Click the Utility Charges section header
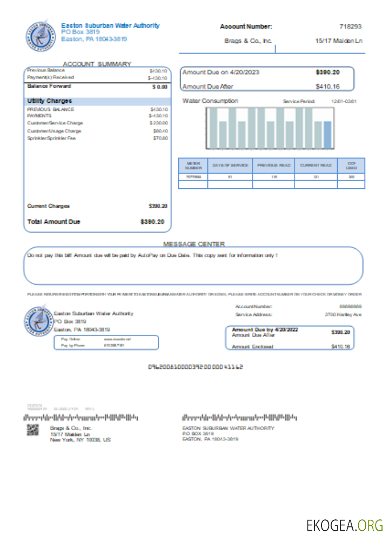Screen dimensions: 389x541 point(50,101)
